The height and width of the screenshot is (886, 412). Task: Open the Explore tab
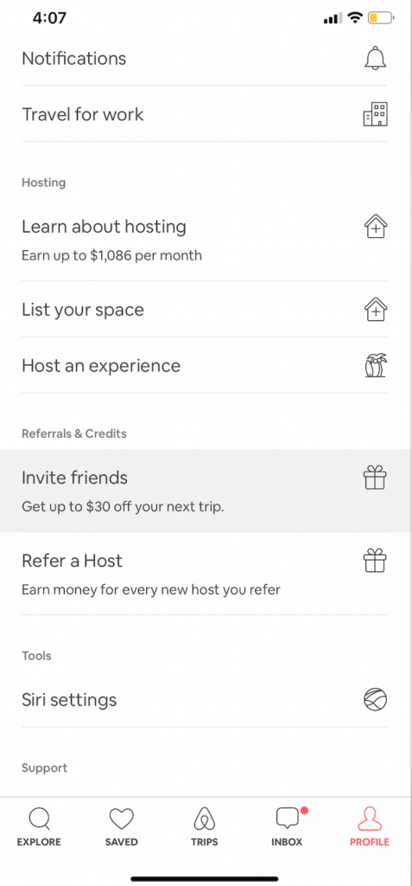(x=39, y=826)
